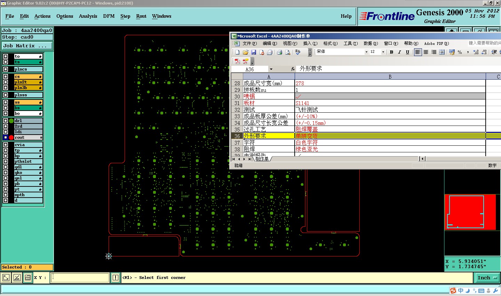
Task: Expand PDF toolbar options chevron
Action: click(253, 62)
